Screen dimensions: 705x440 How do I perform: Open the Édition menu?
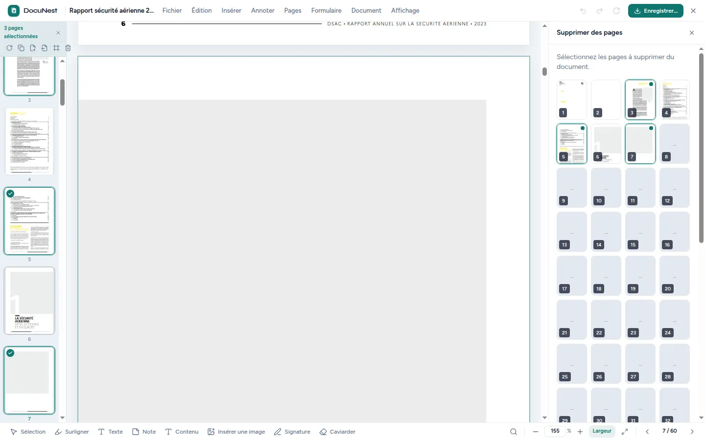(202, 10)
